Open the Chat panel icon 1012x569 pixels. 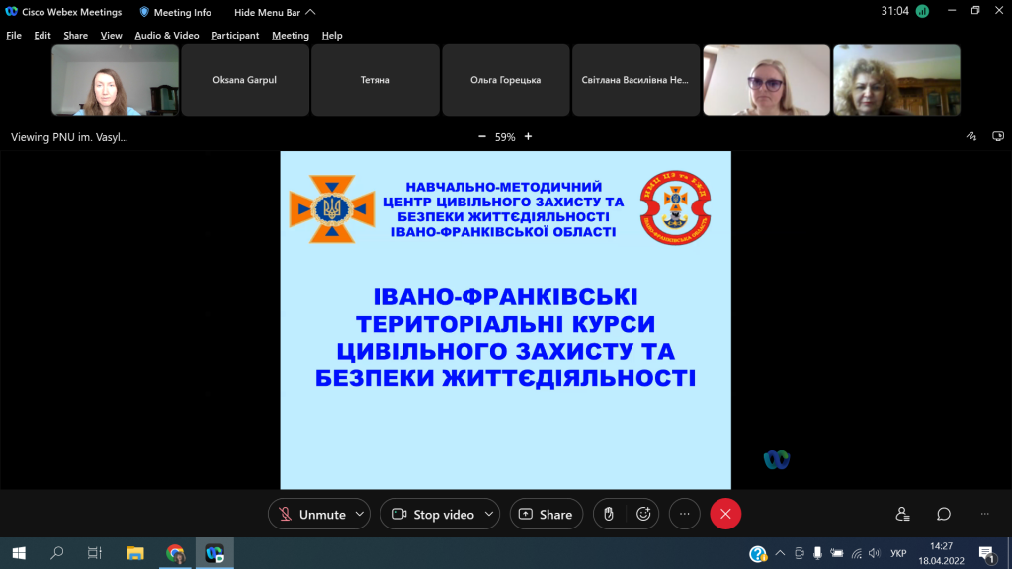pos(944,514)
